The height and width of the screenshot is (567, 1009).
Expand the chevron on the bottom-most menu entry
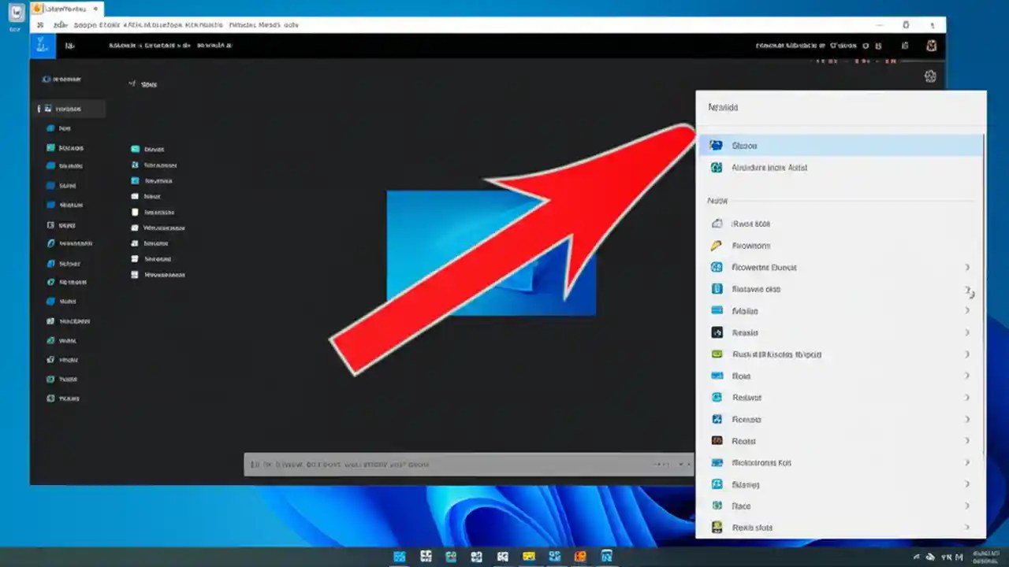pyautogui.click(x=967, y=528)
